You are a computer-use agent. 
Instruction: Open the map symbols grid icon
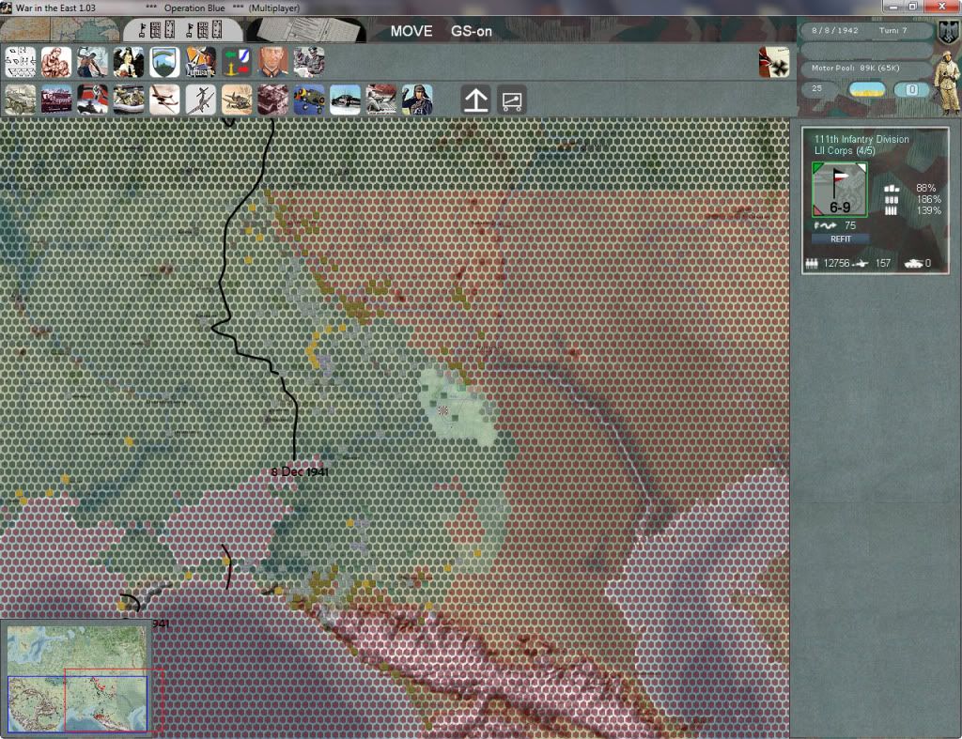21,62
